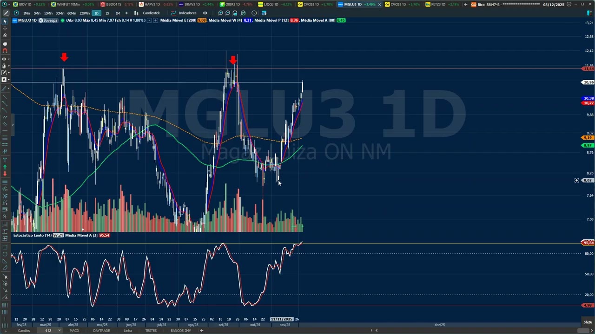The width and height of the screenshot is (595, 334).
Task: Open the PETZ3 1D chart tab
Action: point(442,4)
